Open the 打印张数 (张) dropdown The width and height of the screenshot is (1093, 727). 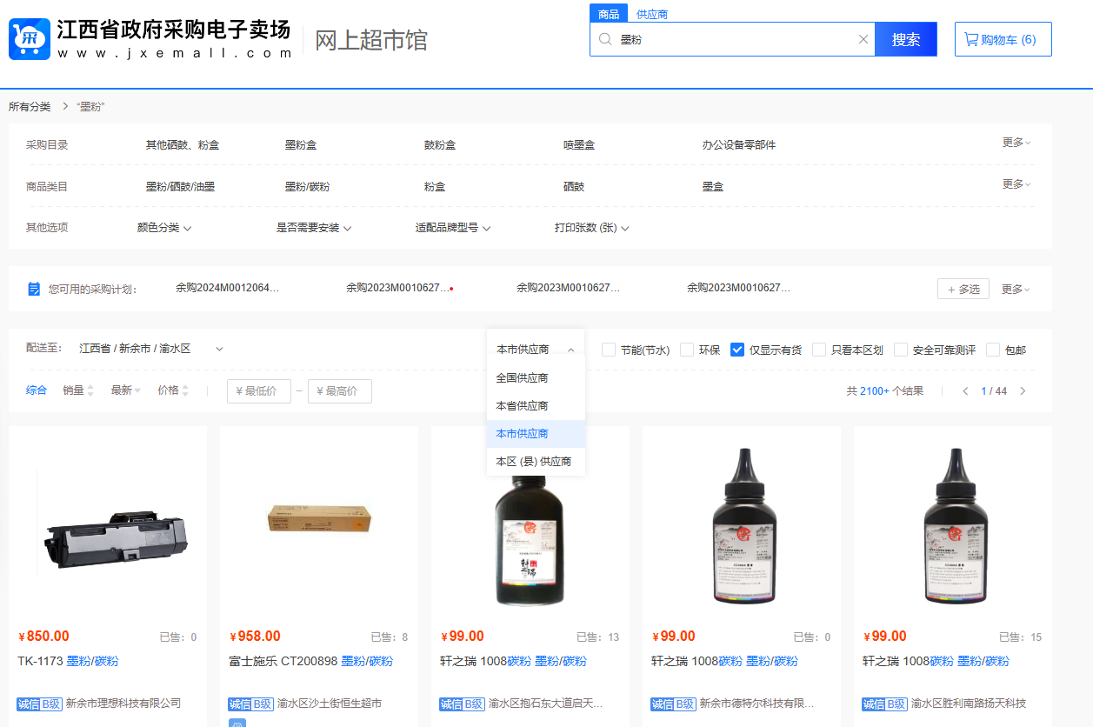click(x=592, y=228)
